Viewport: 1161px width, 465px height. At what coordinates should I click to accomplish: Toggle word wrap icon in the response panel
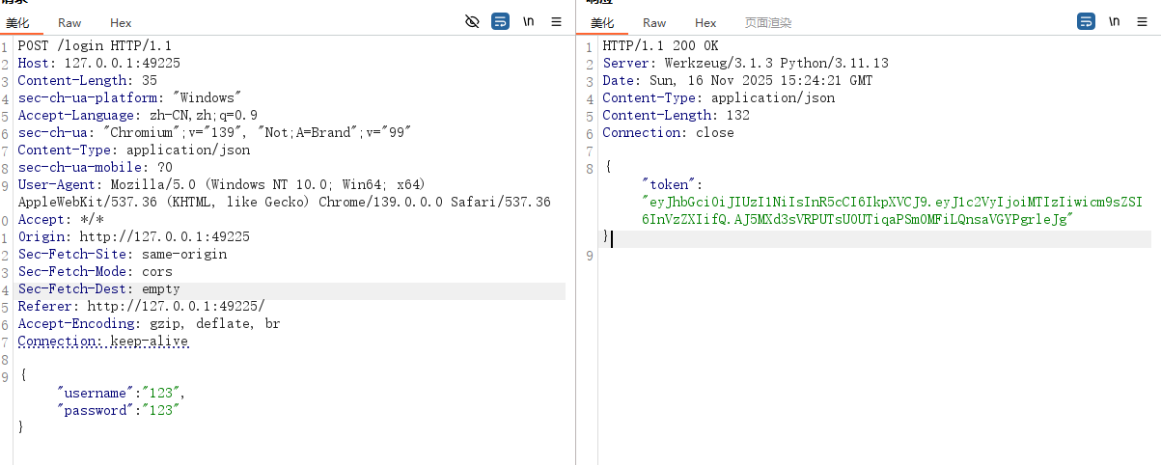(x=1087, y=21)
